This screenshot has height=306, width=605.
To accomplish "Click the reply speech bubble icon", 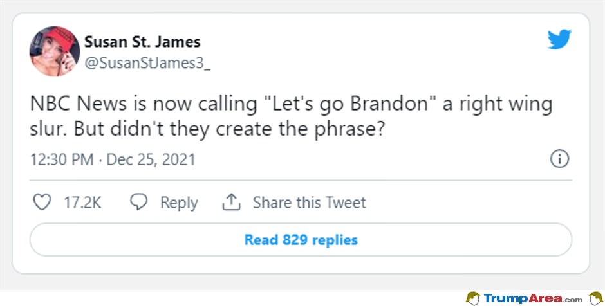I will (x=139, y=202).
